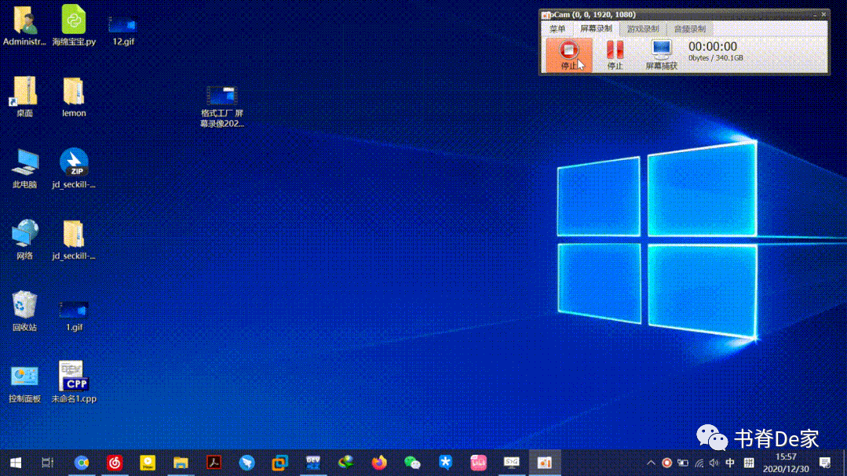Click the 00:00:00 recording timer in oCam
This screenshot has height=476, width=847.
click(x=713, y=46)
